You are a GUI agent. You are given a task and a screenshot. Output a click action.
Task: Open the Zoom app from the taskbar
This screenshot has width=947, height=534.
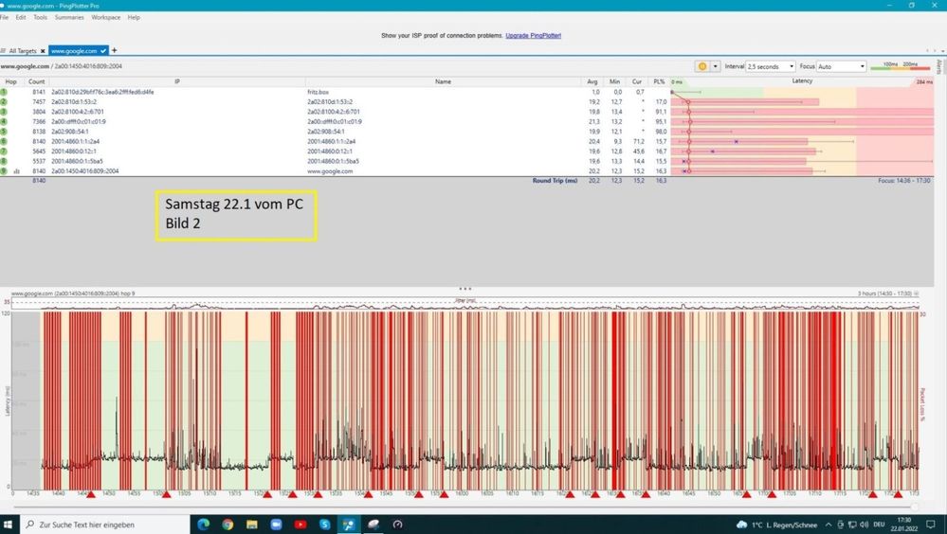coord(276,525)
